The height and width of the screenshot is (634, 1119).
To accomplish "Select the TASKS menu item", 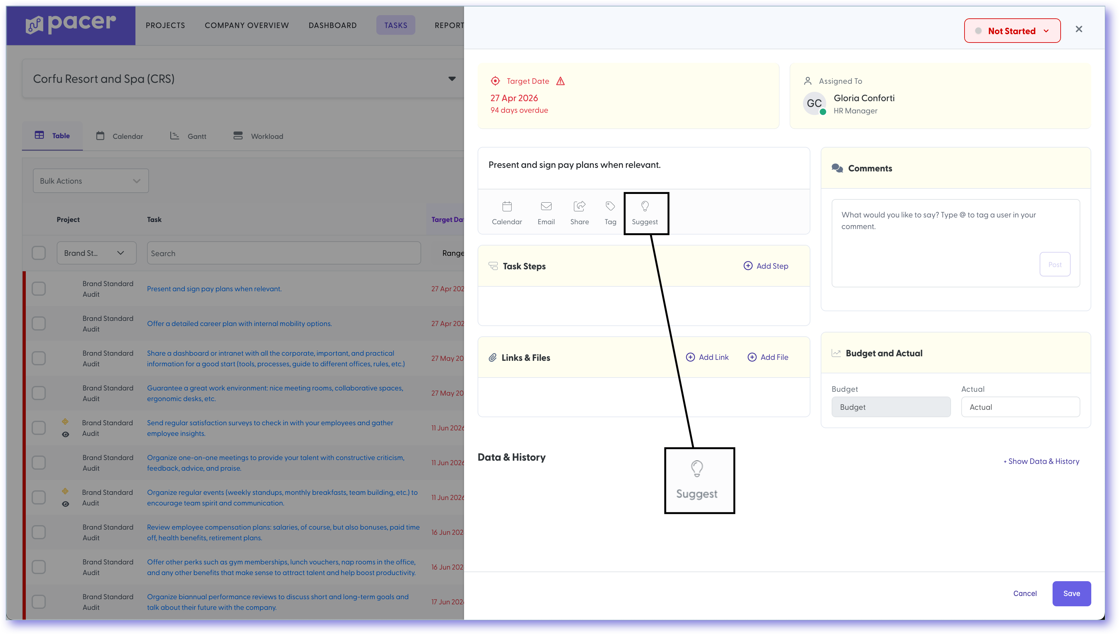I will coord(396,25).
